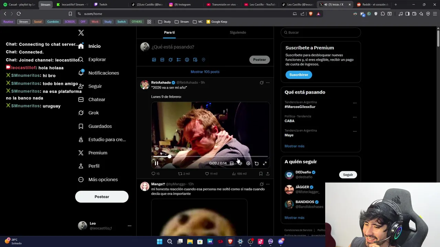Viewport: 440px width, 247px height.
Task: Open the Social bookmark folder
Action: (38, 22)
